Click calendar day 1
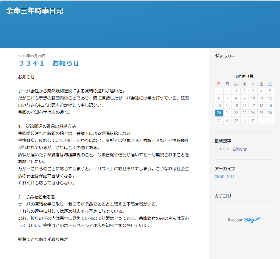Viewport: 280px width, 259px height. (236, 91)
